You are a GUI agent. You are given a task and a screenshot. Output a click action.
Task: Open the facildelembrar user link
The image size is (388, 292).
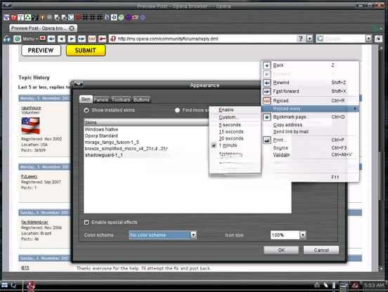tap(34, 222)
